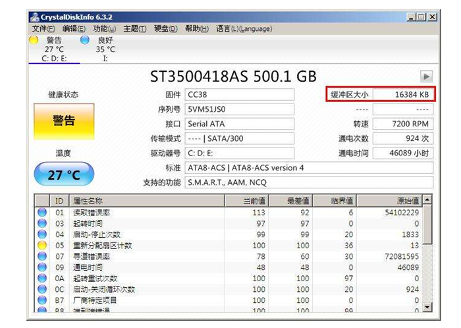The width and height of the screenshot is (461, 328).
Task: Click the 属性名称 column header
Action: [147, 201]
